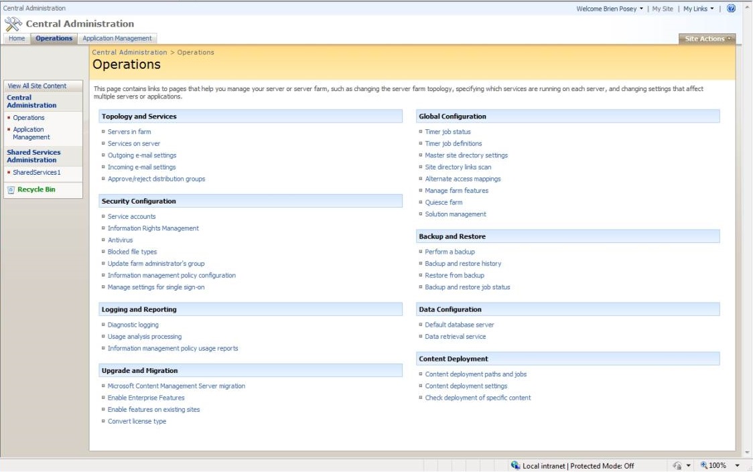
Task: Switch to the Home tab
Action: [x=16, y=38]
